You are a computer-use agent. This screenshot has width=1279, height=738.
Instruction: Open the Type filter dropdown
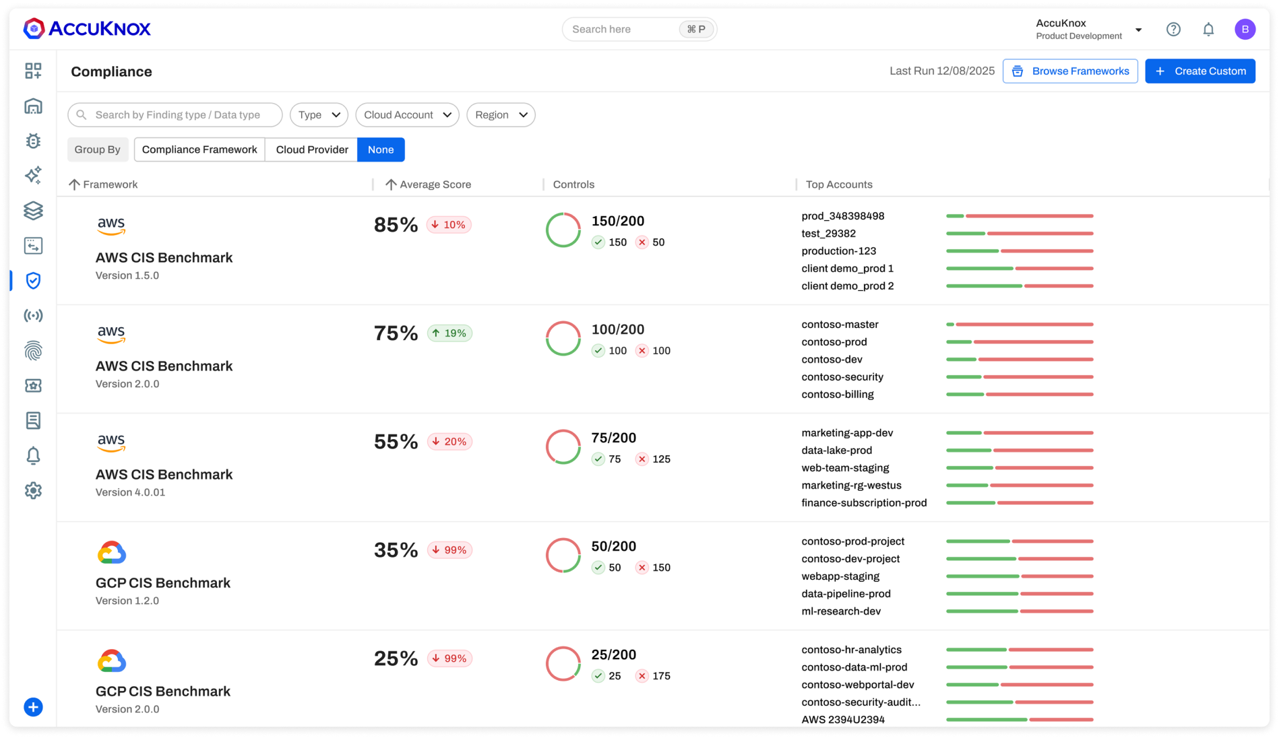(318, 114)
